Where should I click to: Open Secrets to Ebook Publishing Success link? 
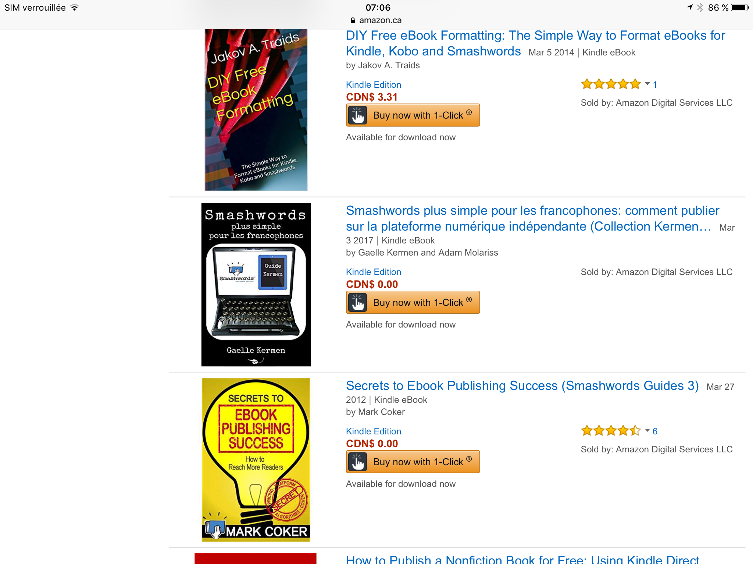pyautogui.click(x=522, y=386)
